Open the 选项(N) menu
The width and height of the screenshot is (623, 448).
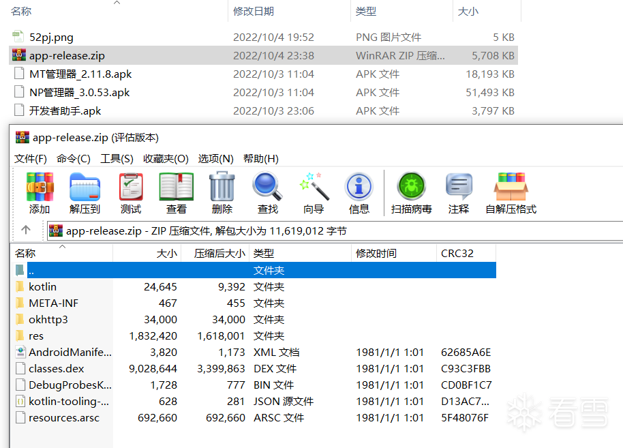(215, 159)
